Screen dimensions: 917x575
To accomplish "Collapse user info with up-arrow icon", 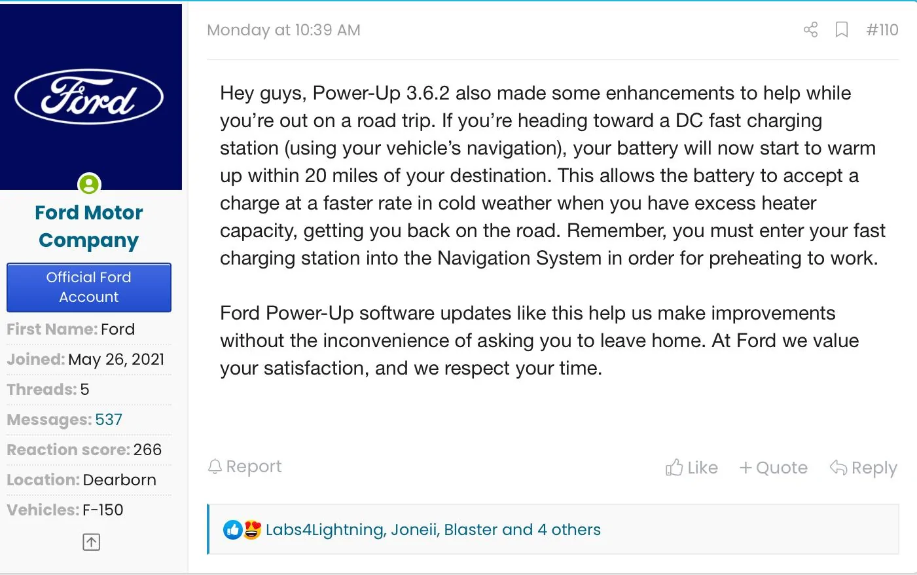I will [x=91, y=542].
